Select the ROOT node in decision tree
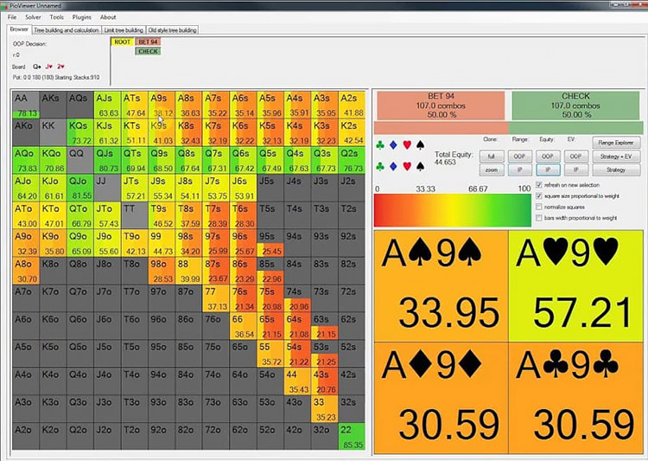This screenshot has width=648, height=461. tap(122, 42)
